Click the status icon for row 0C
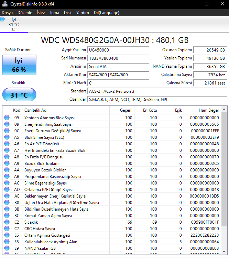This screenshot has height=258, width=229. tap(7, 131)
